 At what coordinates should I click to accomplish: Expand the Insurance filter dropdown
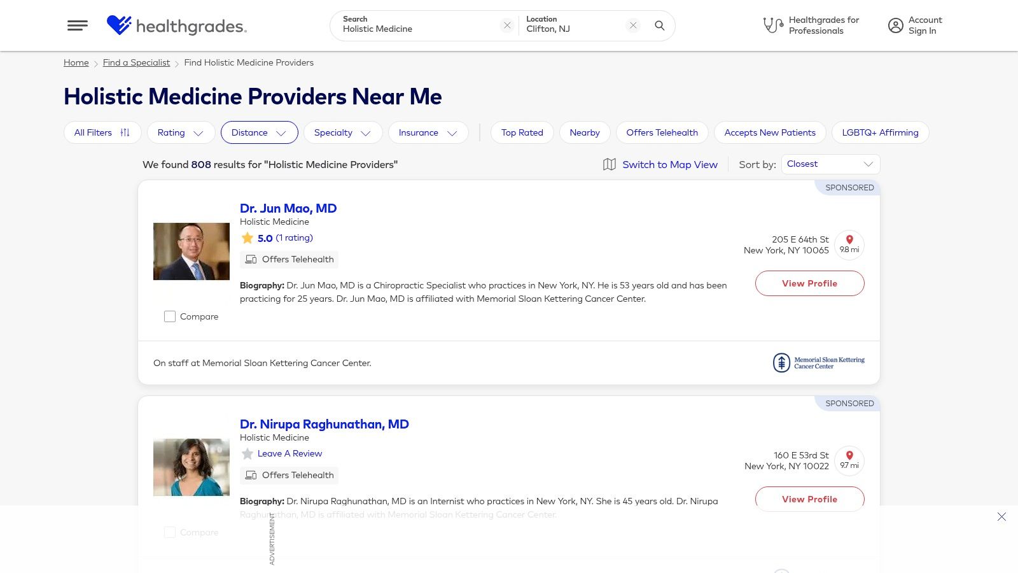click(428, 132)
